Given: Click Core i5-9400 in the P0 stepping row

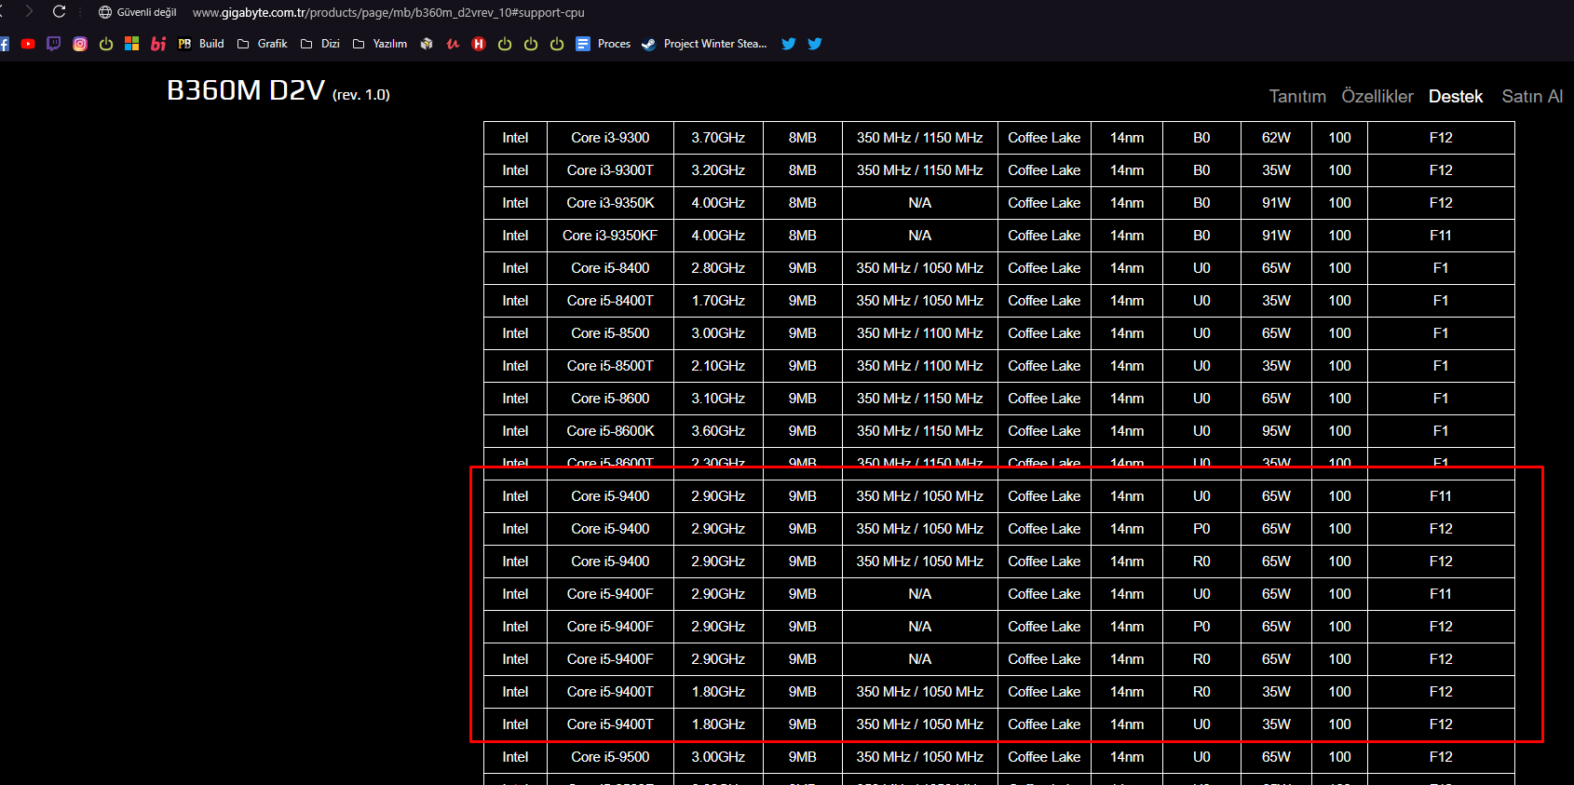Looking at the screenshot, I should tap(610, 529).
